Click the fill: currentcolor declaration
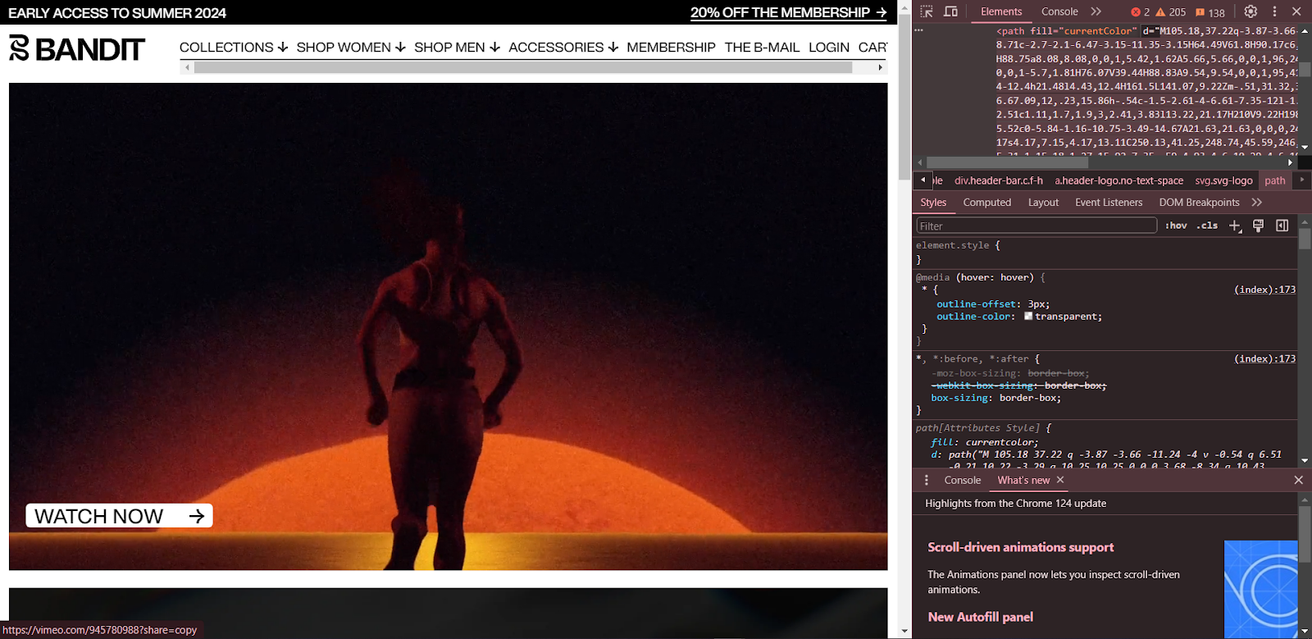 [984, 442]
